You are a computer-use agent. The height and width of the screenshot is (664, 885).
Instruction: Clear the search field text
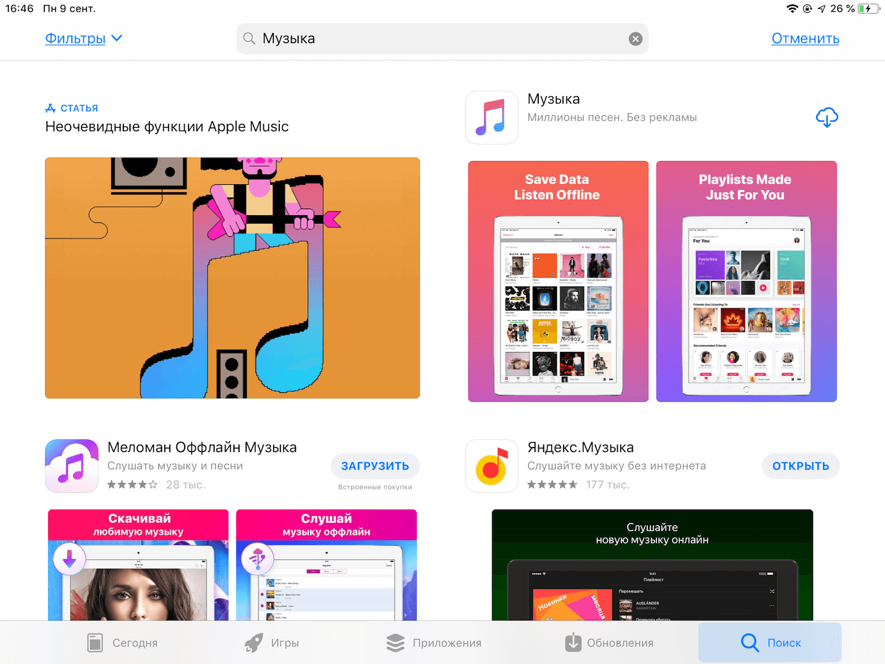click(636, 39)
